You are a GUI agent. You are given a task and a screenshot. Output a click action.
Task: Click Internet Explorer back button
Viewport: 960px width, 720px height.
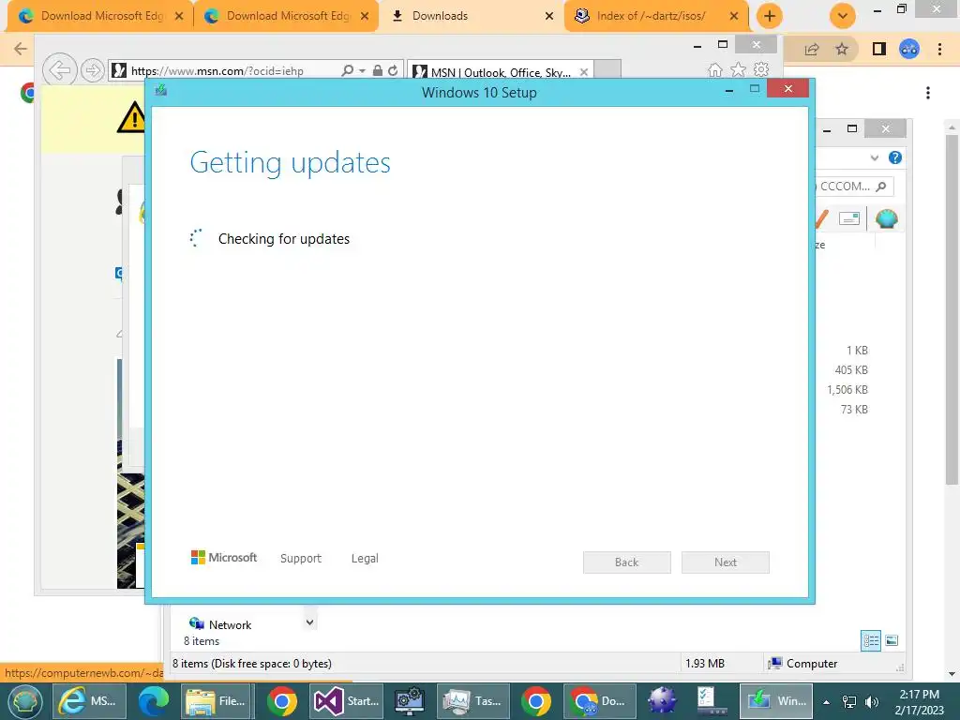point(59,70)
